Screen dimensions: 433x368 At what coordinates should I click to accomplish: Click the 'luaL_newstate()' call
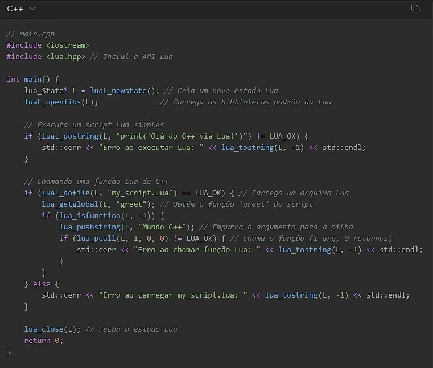click(x=124, y=91)
